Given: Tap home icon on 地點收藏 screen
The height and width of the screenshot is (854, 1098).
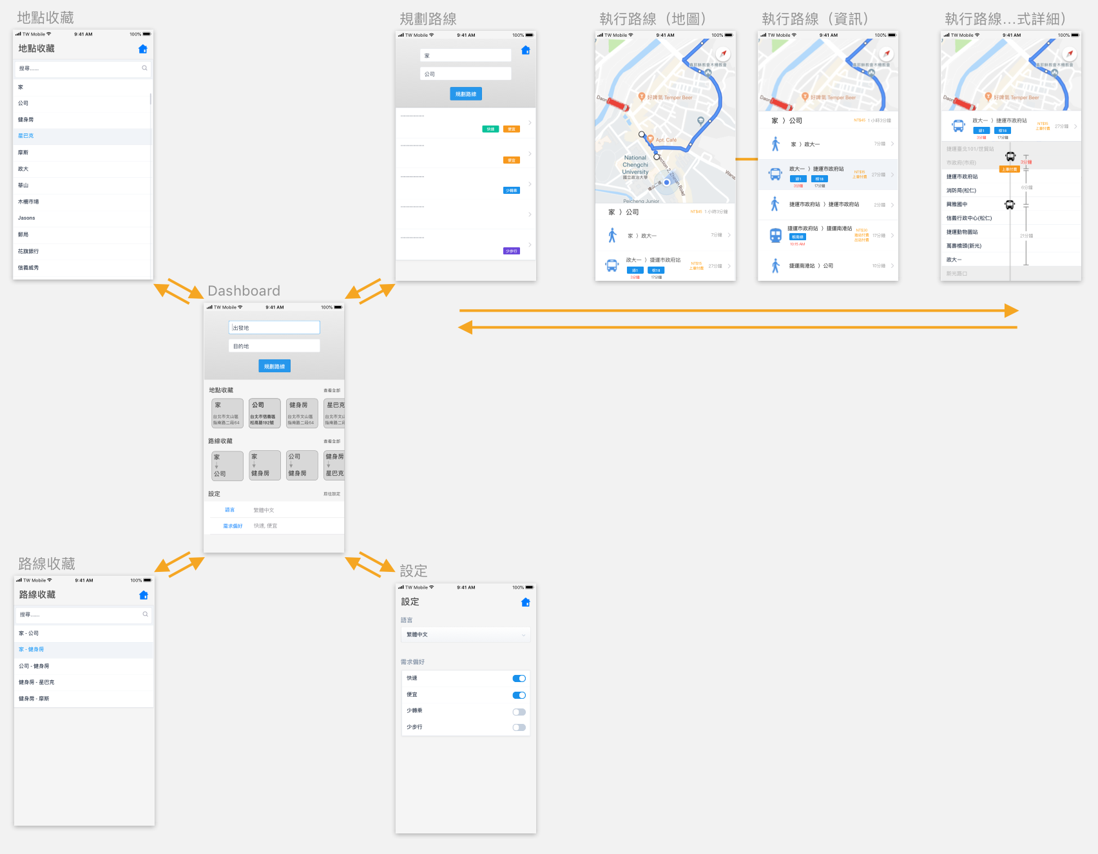Looking at the screenshot, I should coord(143,49).
